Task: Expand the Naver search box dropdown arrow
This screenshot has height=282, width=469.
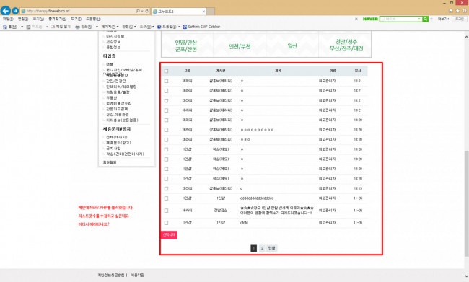Action: click(x=419, y=19)
